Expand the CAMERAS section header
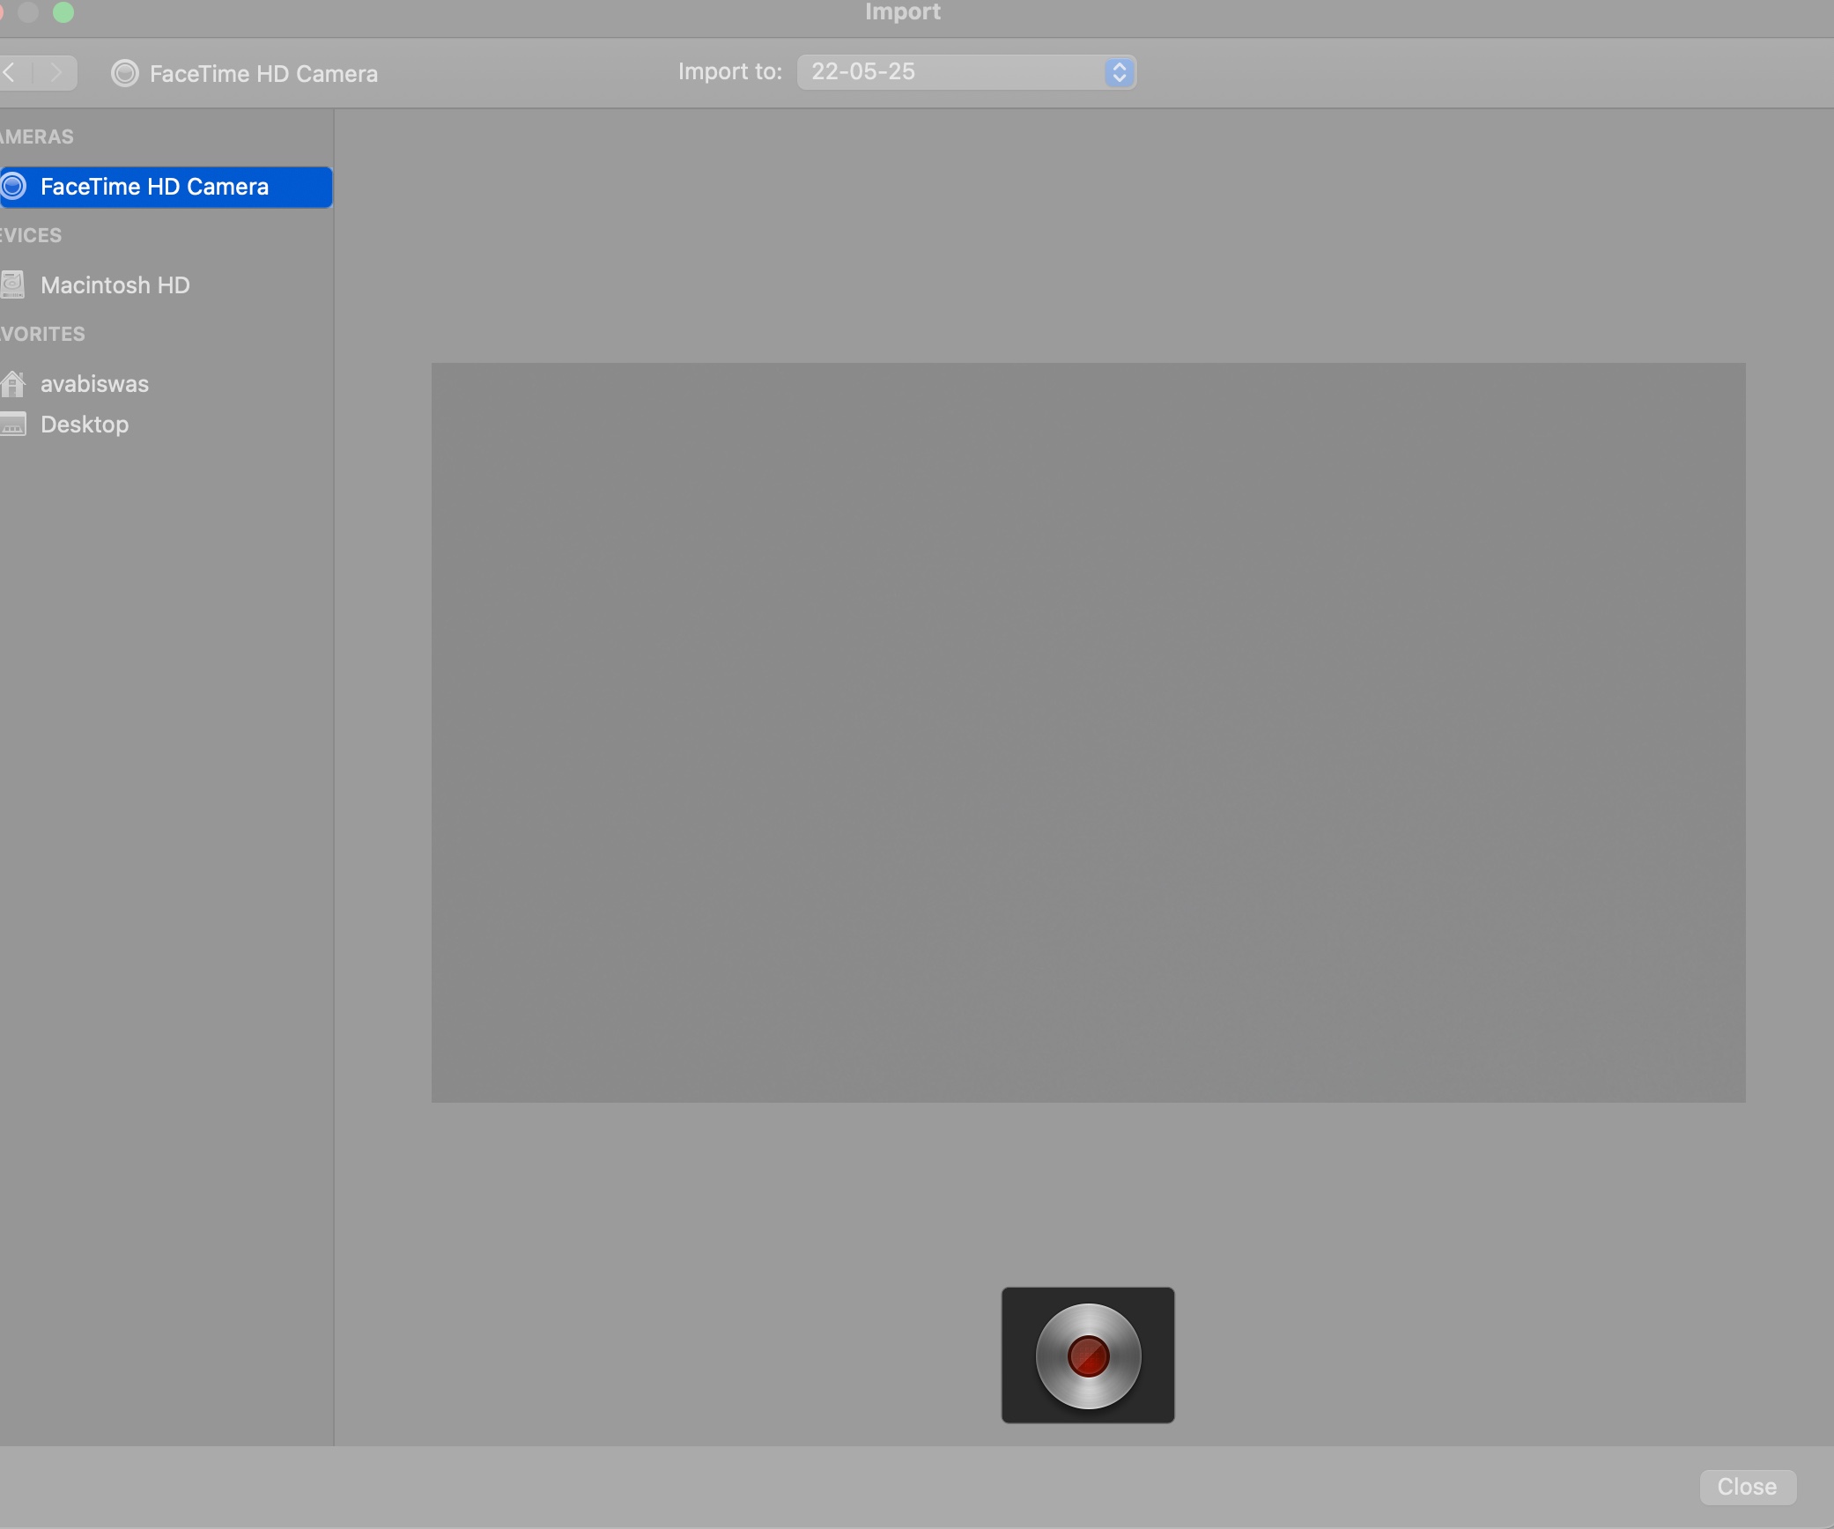Image resolution: width=1834 pixels, height=1529 pixels. coord(37,137)
